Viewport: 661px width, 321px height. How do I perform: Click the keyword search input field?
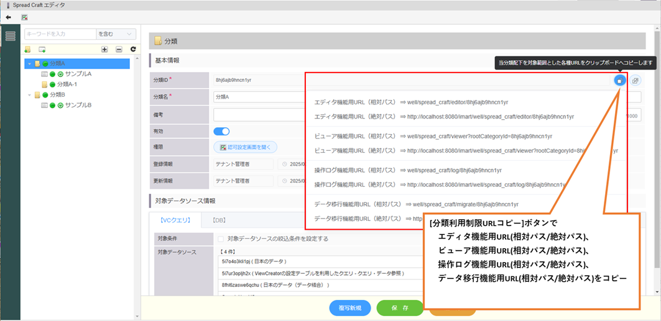[x=60, y=34]
